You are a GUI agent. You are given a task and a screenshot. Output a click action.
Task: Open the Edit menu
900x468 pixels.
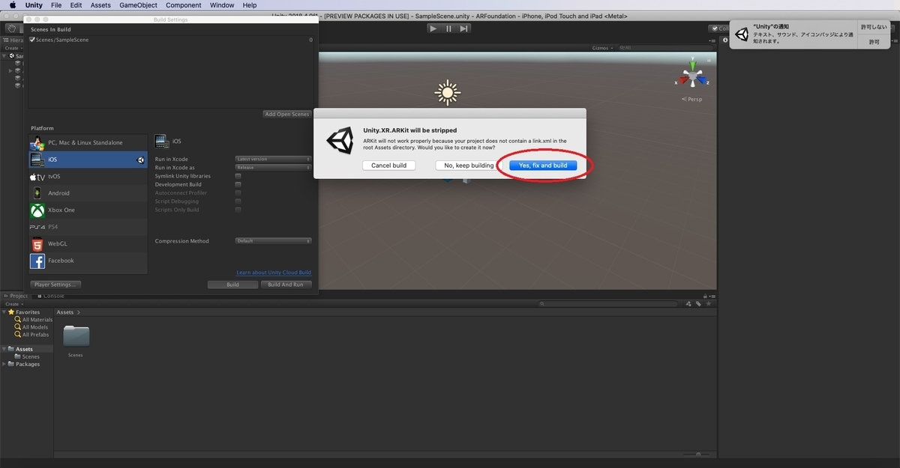[76, 5]
